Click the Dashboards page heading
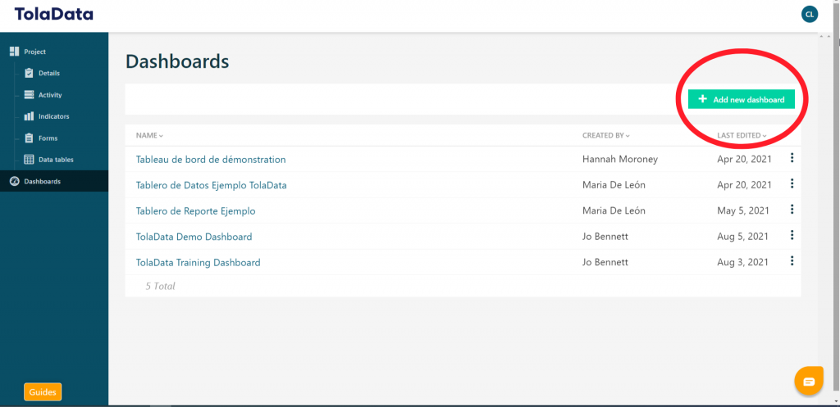This screenshot has height=407, width=840. [x=177, y=62]
